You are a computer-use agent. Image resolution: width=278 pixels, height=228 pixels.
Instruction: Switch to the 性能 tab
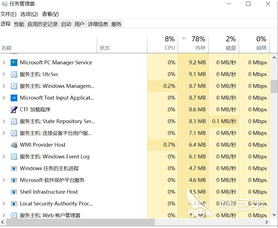[19, 24]
